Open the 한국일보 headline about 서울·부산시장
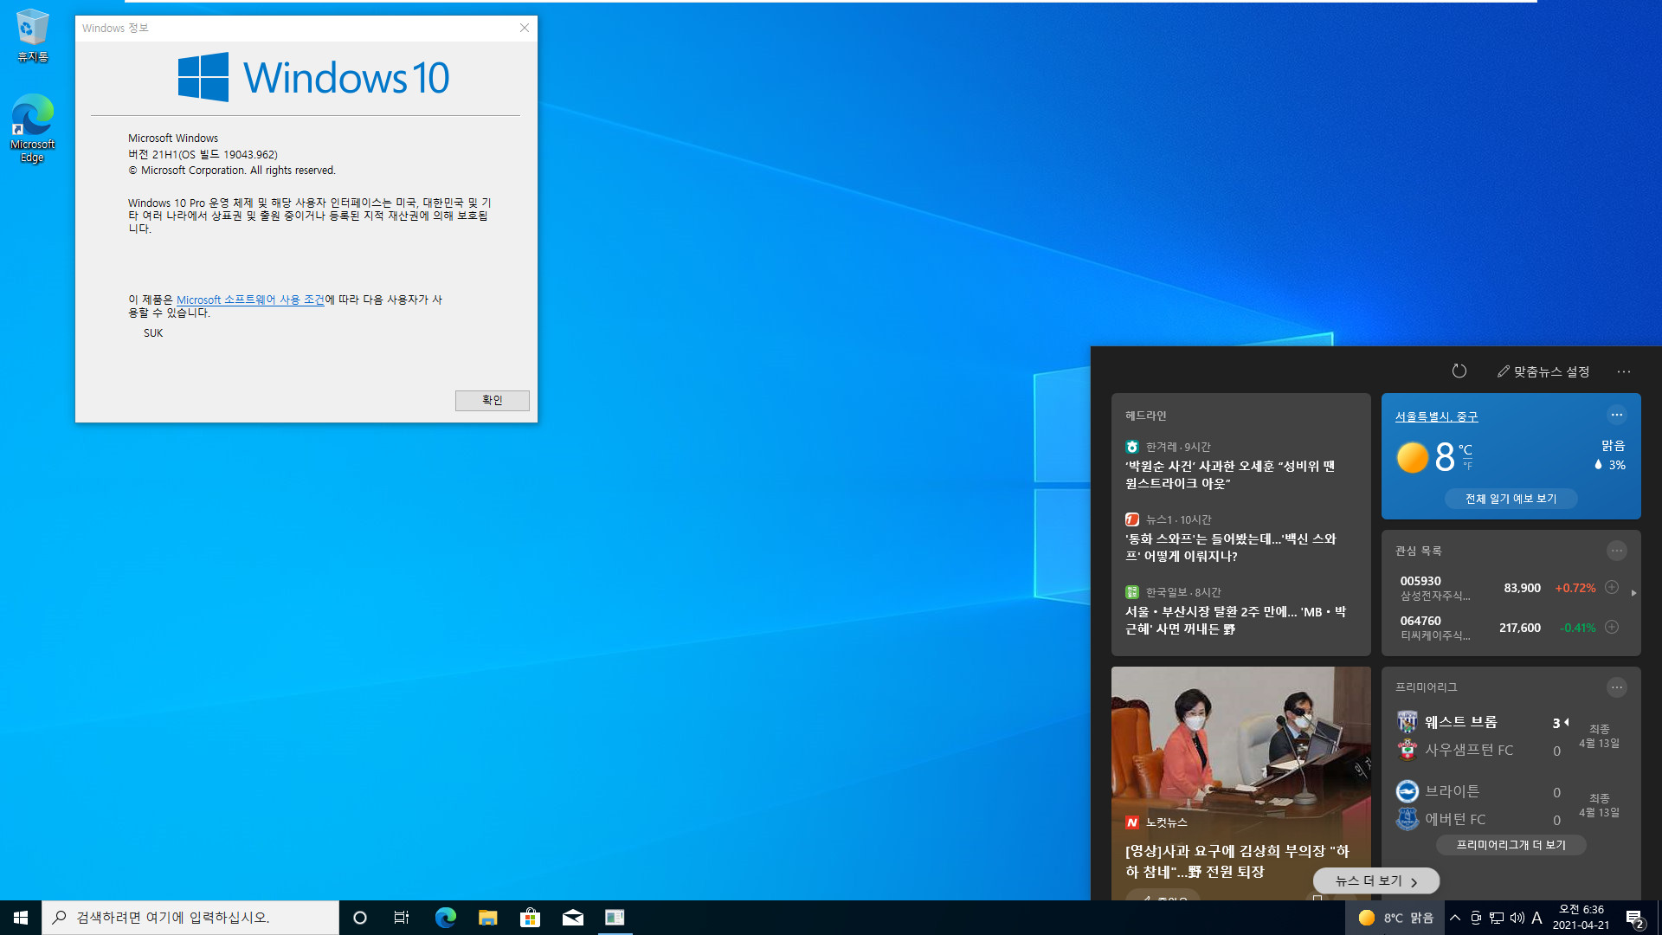The height and width of the screenshot is (935, 1662). pyautogui.click(x=1235, y=620)
